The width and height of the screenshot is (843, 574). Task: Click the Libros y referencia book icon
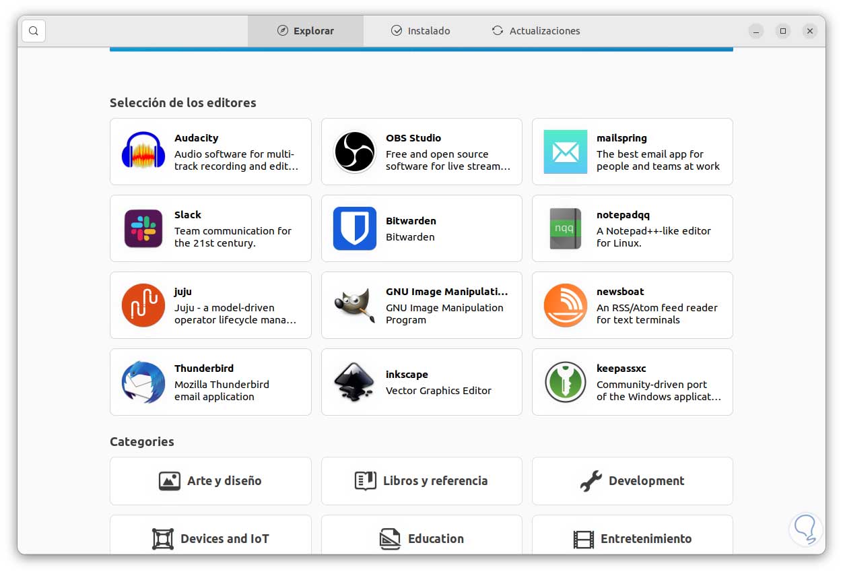[x=365, y=481]
